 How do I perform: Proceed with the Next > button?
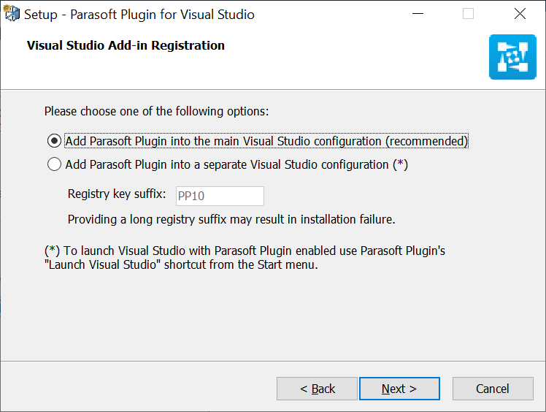[399, 389]
